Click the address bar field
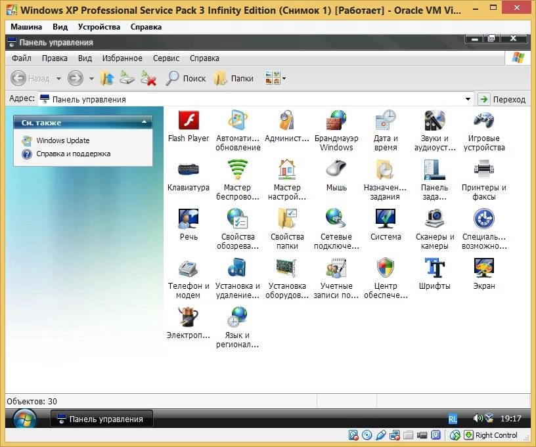This screenshot has height=447, width=536. click(x=256, y=99)
